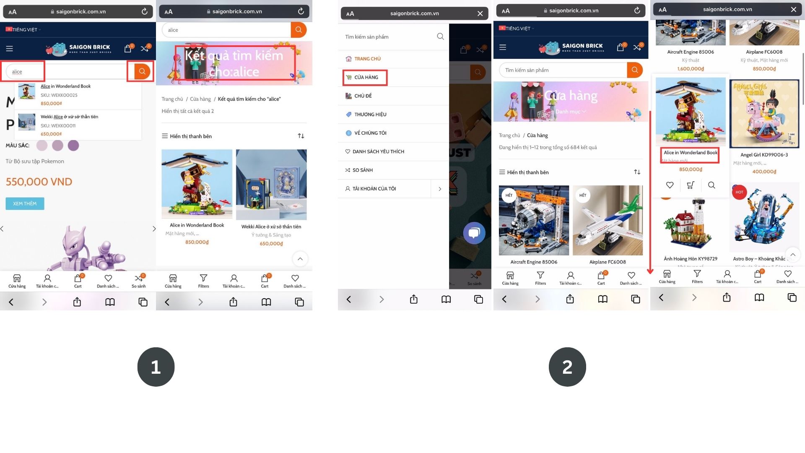Tap the blue chat bubble icon

point(474,233)
